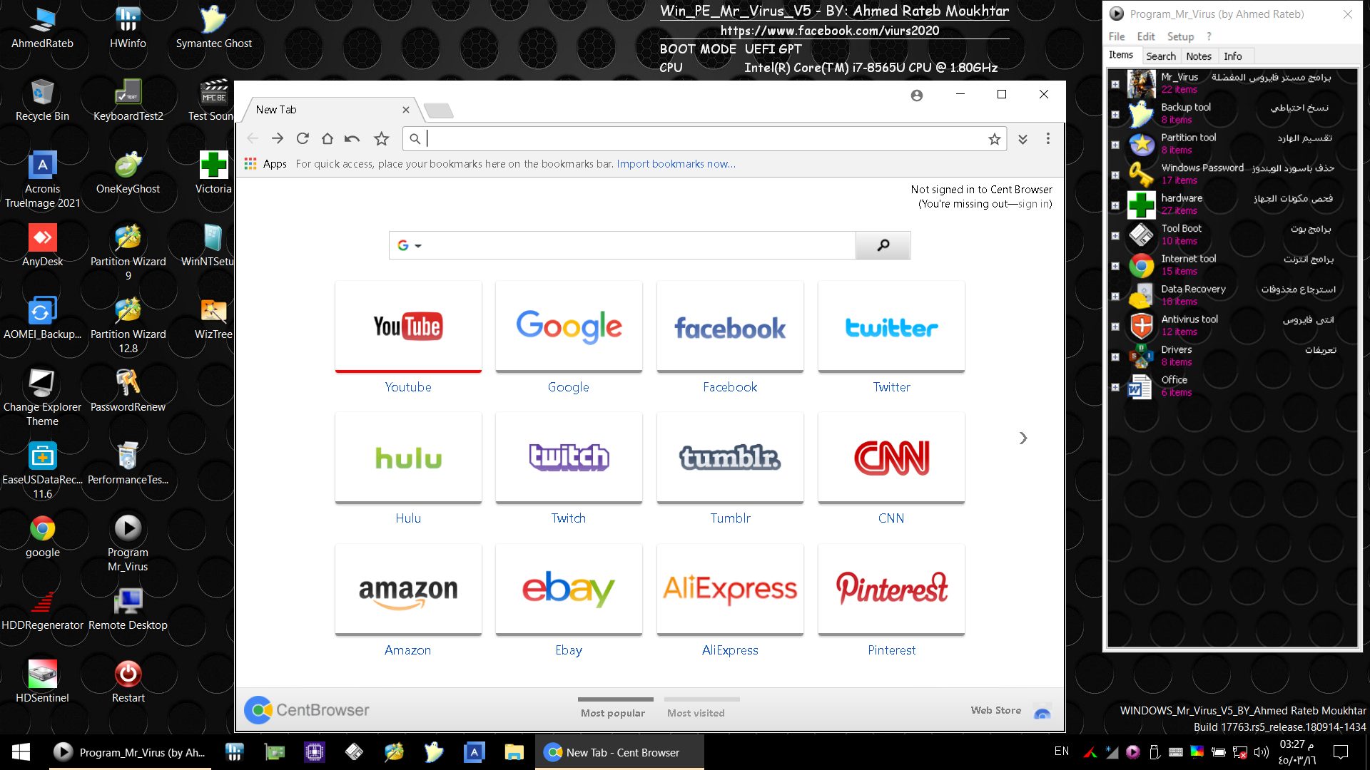Open OneKeyGhost desktop icon
Image resolution: width=1370 pixels, height=770 pixels.
click(x=128, y=173)
